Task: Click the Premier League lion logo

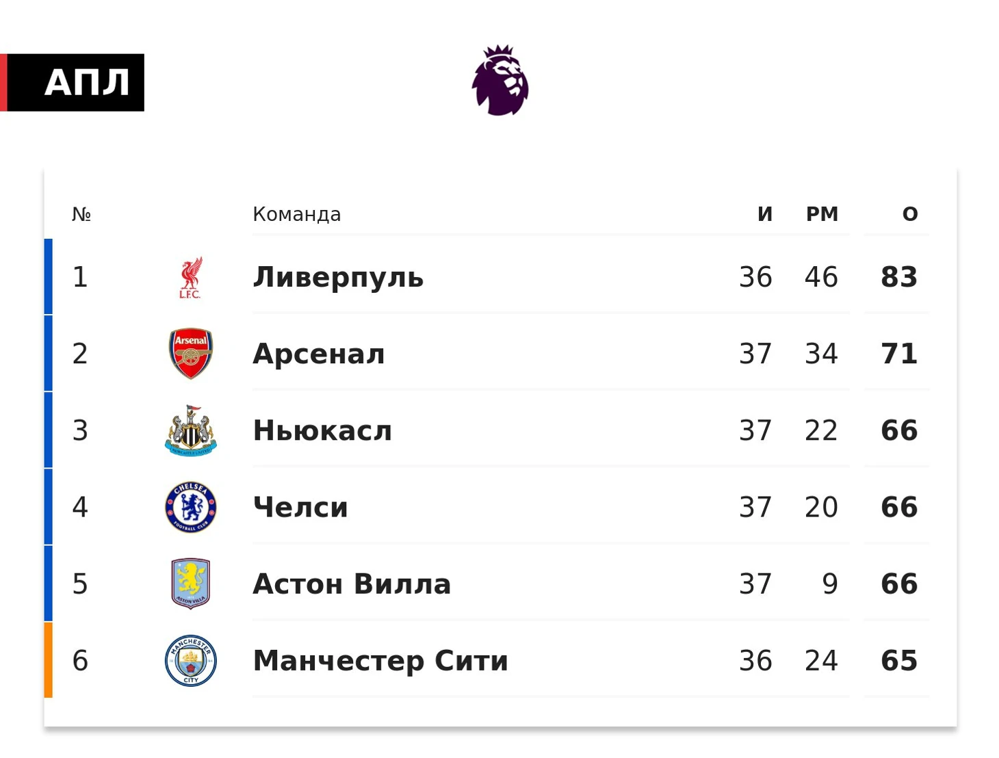Action: (500, 80)
